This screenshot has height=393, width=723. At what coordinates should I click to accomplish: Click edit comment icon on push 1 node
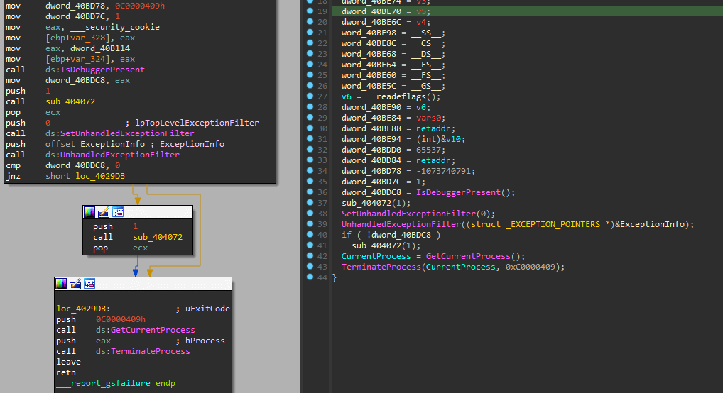[x=104, y=211]
